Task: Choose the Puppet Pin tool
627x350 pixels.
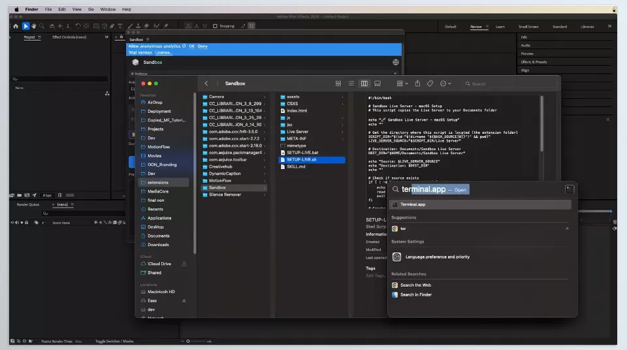Action: (x=166, y=26)
